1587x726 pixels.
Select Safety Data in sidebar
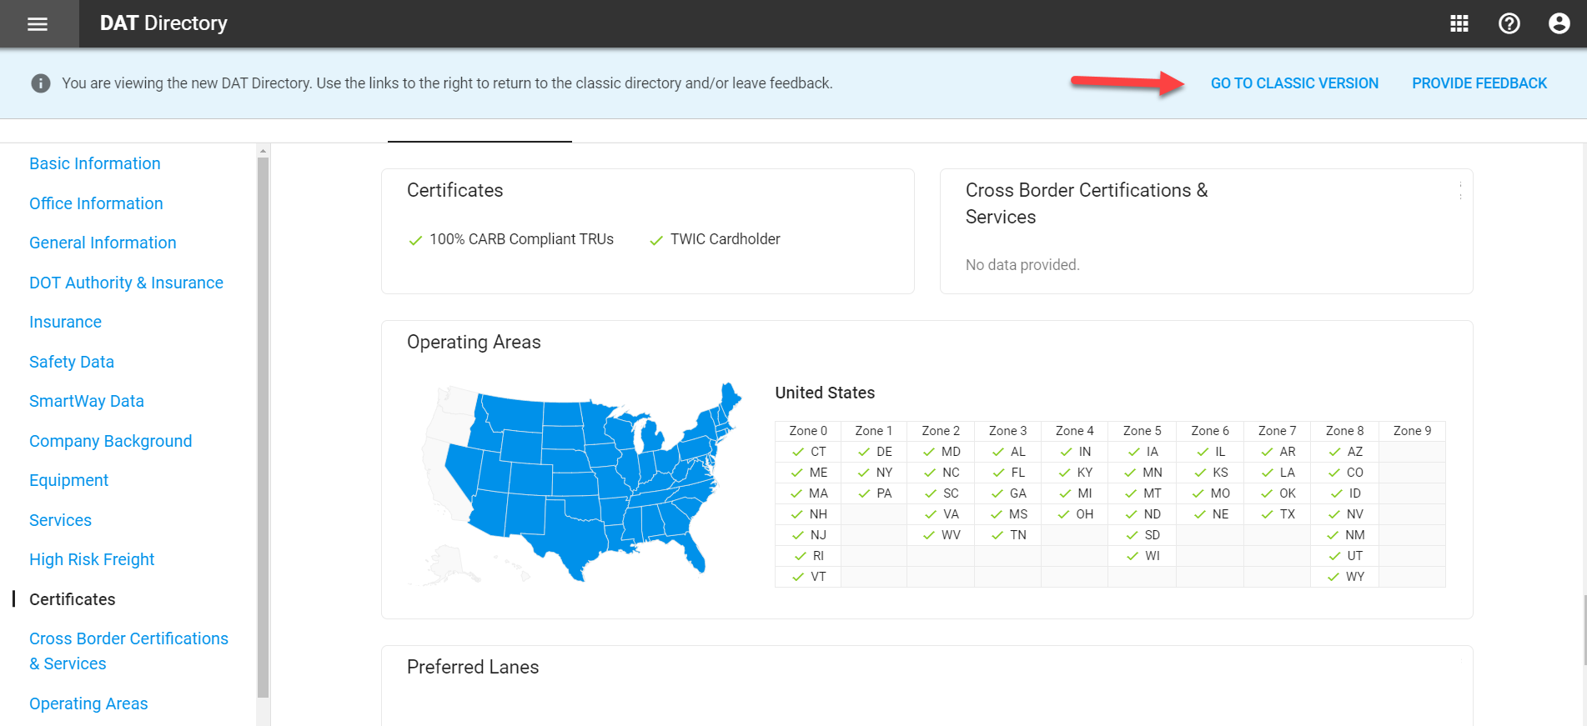pos(72,362)
